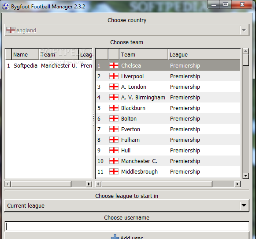Click the team list vertical scrollbar up arrow
256x239 pixels.
245,51
